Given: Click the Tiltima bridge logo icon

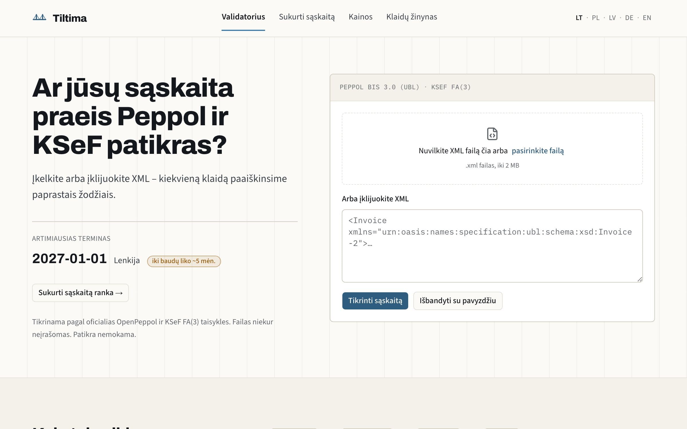Looking at the screenshot, I should tap(40, 18).
